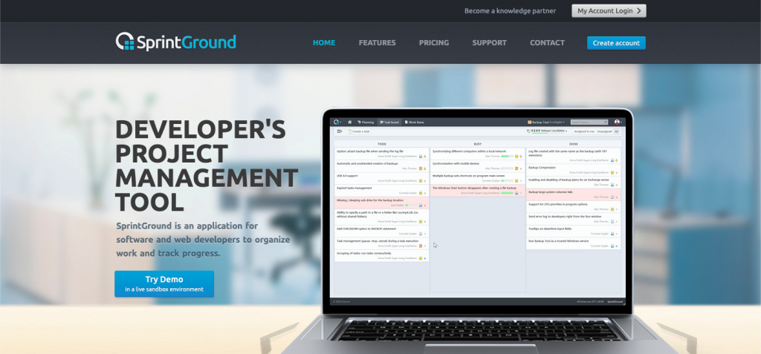The height and width of the screenshot is (354, 761).
Task: Expand the Backup Tool project dropdown
Action: click(x=546, y=122)
